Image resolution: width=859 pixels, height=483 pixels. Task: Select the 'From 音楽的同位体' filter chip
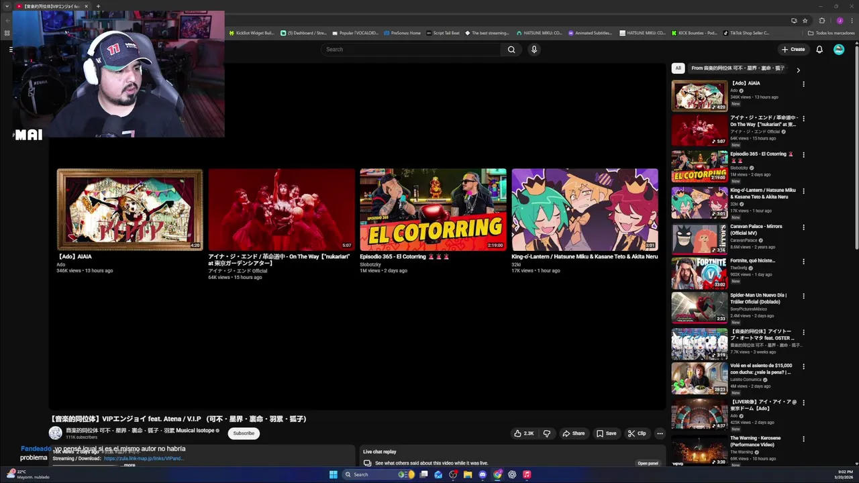738,68
